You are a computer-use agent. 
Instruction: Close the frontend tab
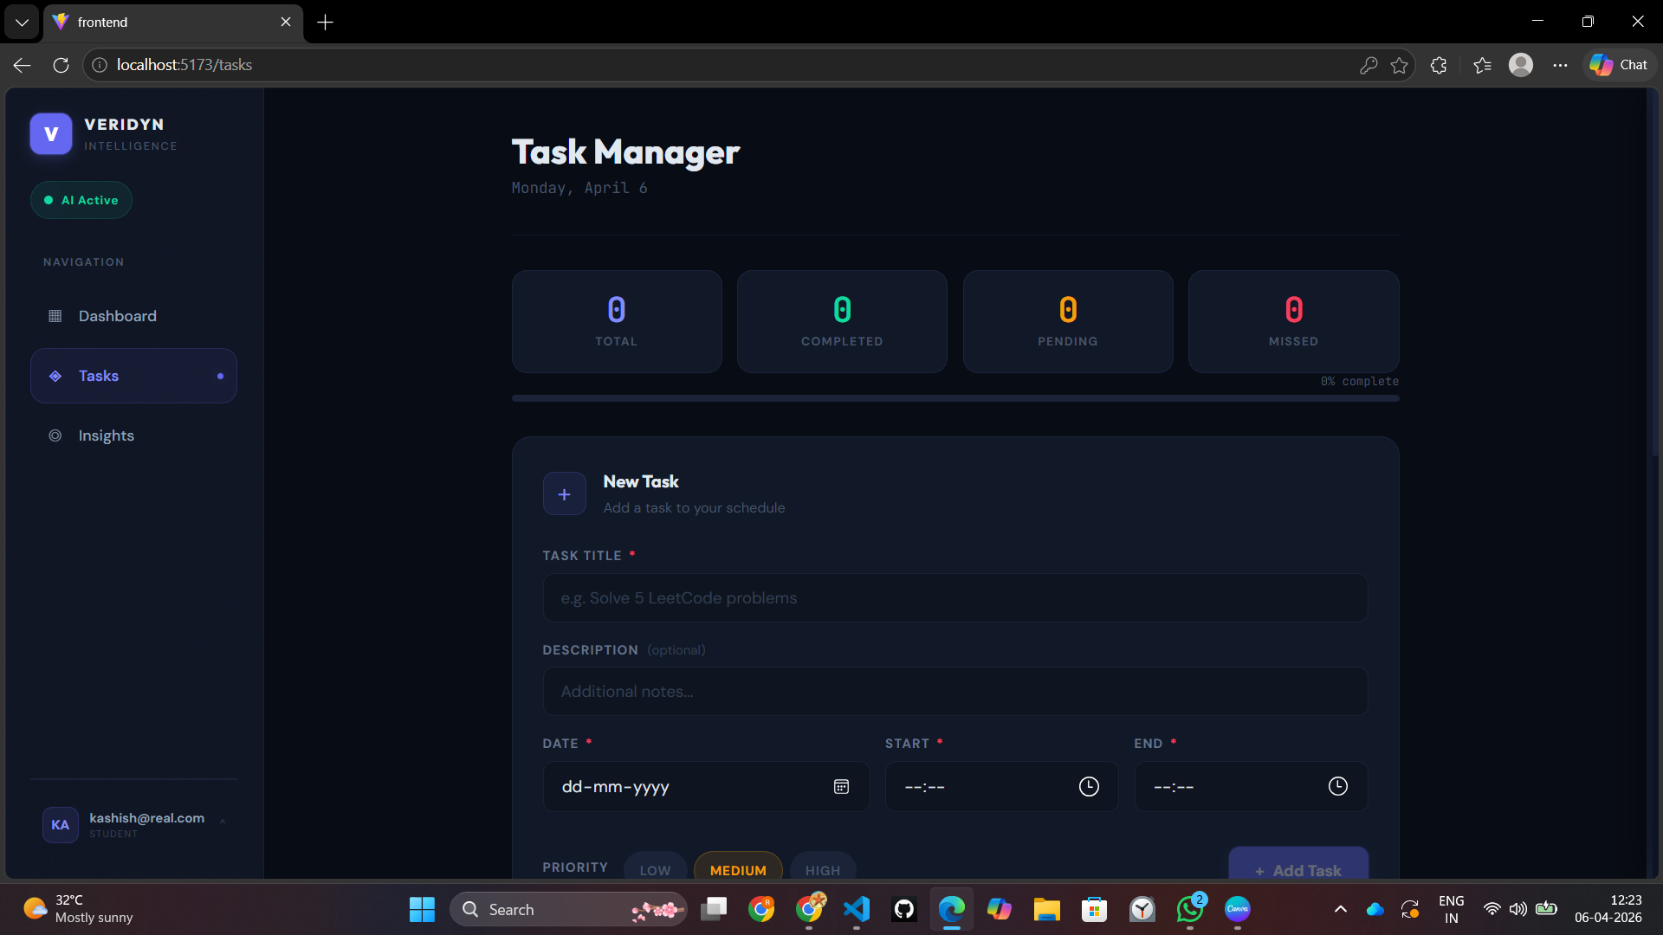286,23
